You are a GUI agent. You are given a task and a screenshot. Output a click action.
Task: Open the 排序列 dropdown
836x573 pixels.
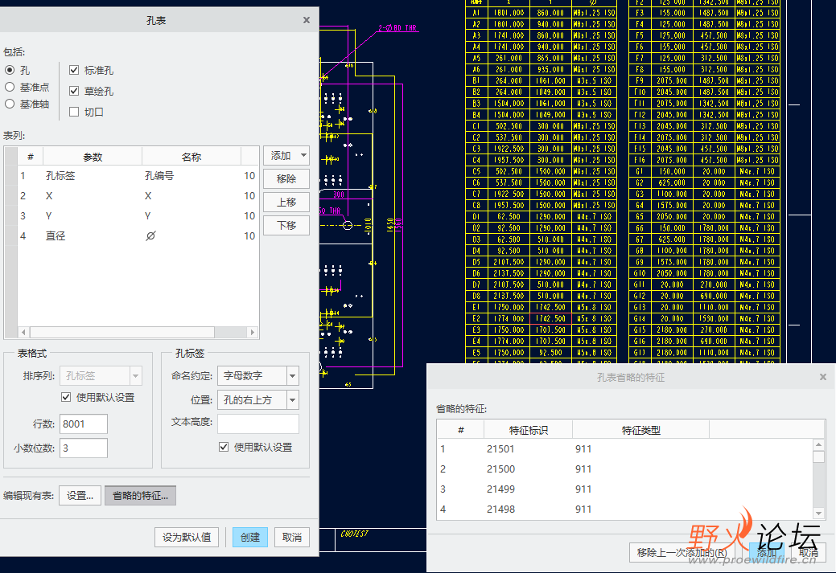(101, 375)
